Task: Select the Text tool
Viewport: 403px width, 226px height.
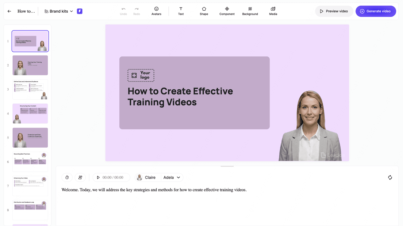Action: [x=181, y=11]
